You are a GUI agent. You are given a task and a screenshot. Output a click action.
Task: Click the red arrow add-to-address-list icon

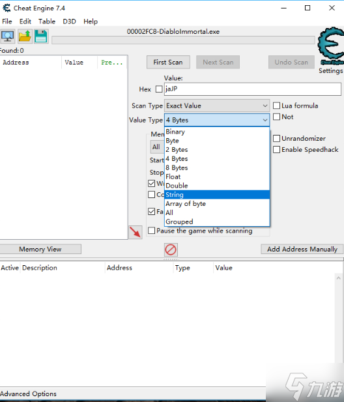click(135, 232)
